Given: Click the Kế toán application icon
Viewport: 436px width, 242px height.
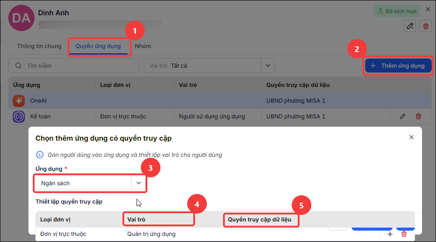Looking at the screenshot, I should 19,117.
